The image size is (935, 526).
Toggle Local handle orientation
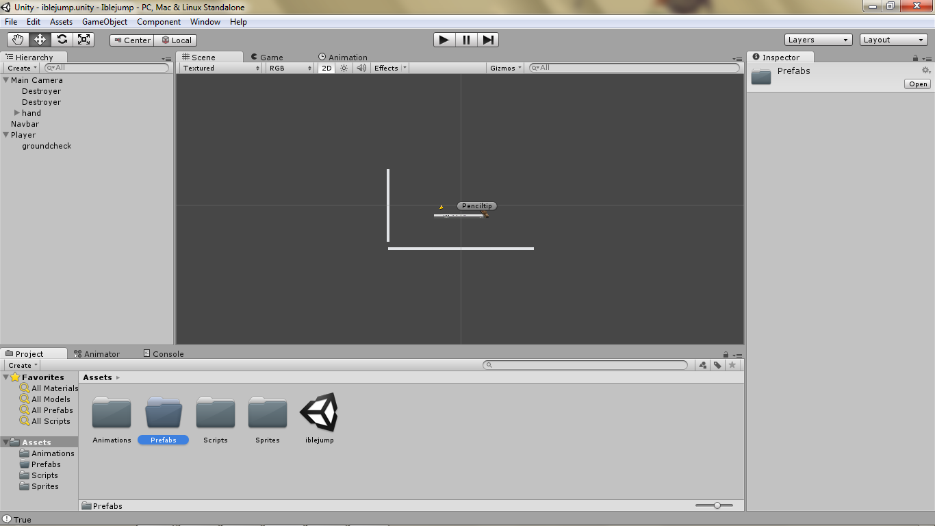(175, 40)
